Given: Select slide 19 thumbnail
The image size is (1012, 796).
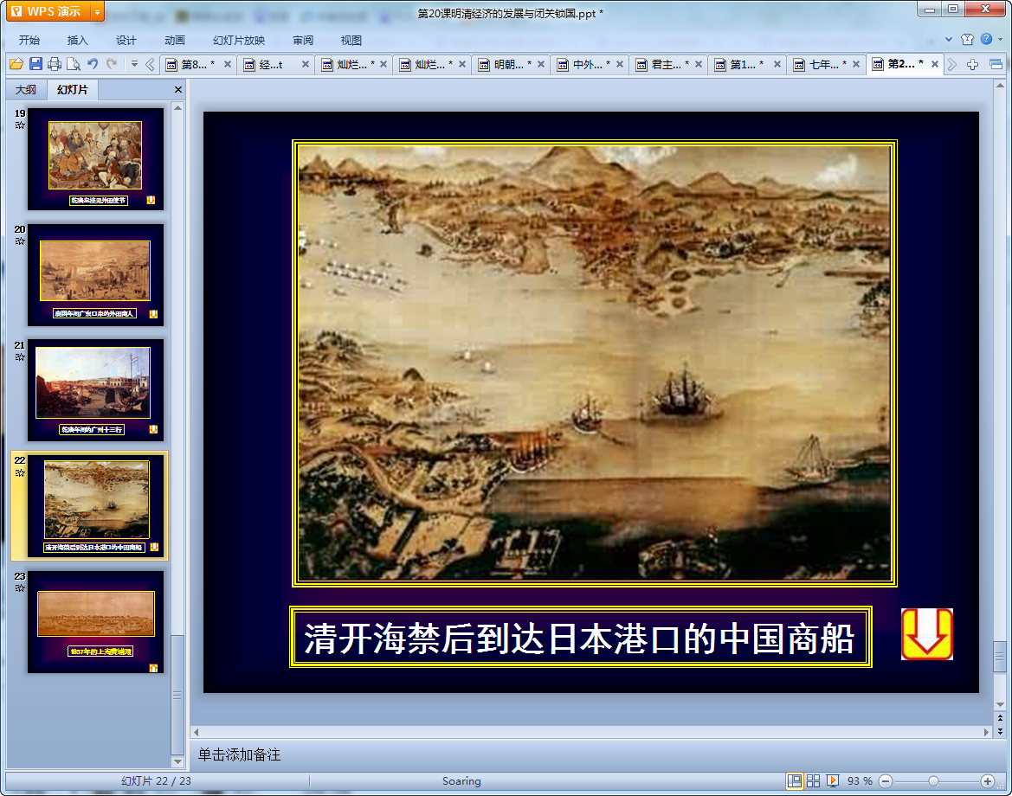Looking at the screenshot, I should 95,159.
